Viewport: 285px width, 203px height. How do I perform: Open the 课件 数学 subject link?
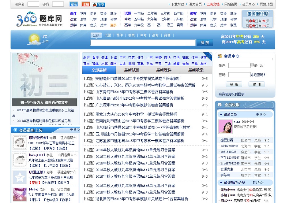73,25
